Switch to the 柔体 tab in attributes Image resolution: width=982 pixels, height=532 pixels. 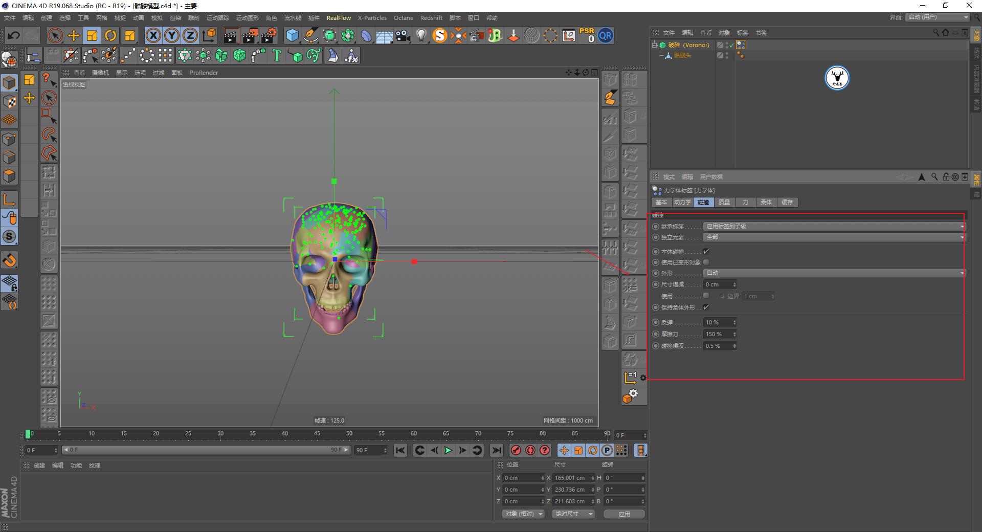coord(766,202)
